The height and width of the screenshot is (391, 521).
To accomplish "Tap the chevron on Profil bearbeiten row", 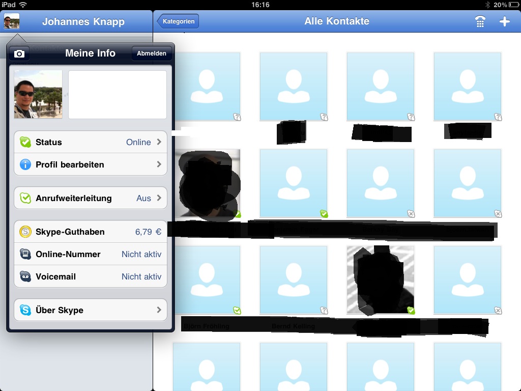I will click(x=159, y=164).
